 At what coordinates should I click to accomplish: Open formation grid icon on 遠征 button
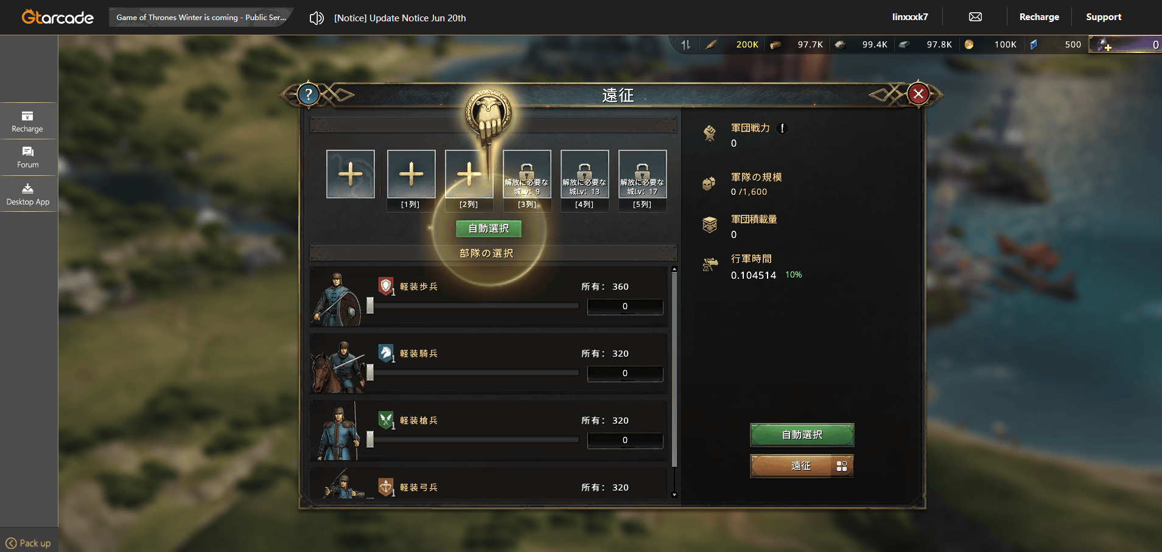842,466
